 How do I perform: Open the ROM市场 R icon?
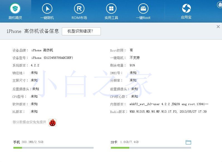tap(79, 8)
